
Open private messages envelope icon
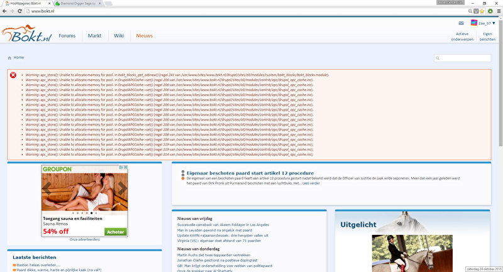(x=461, y=23)
